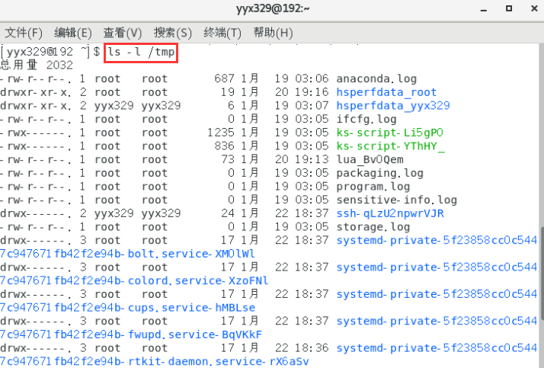Screen dimensions: 544x368
Task: Open the 查看(V) menu
Action: [123, 33]
